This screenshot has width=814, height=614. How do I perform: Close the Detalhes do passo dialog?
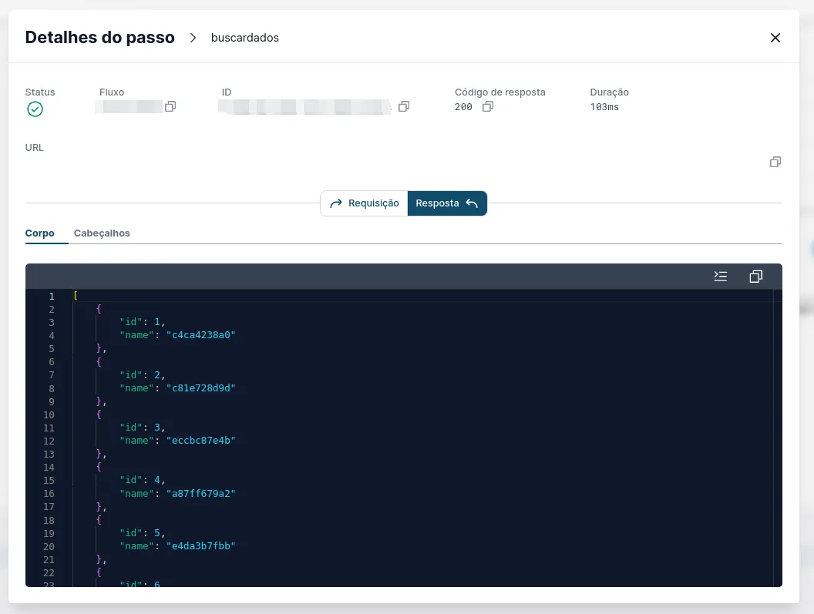pos(775,38)
